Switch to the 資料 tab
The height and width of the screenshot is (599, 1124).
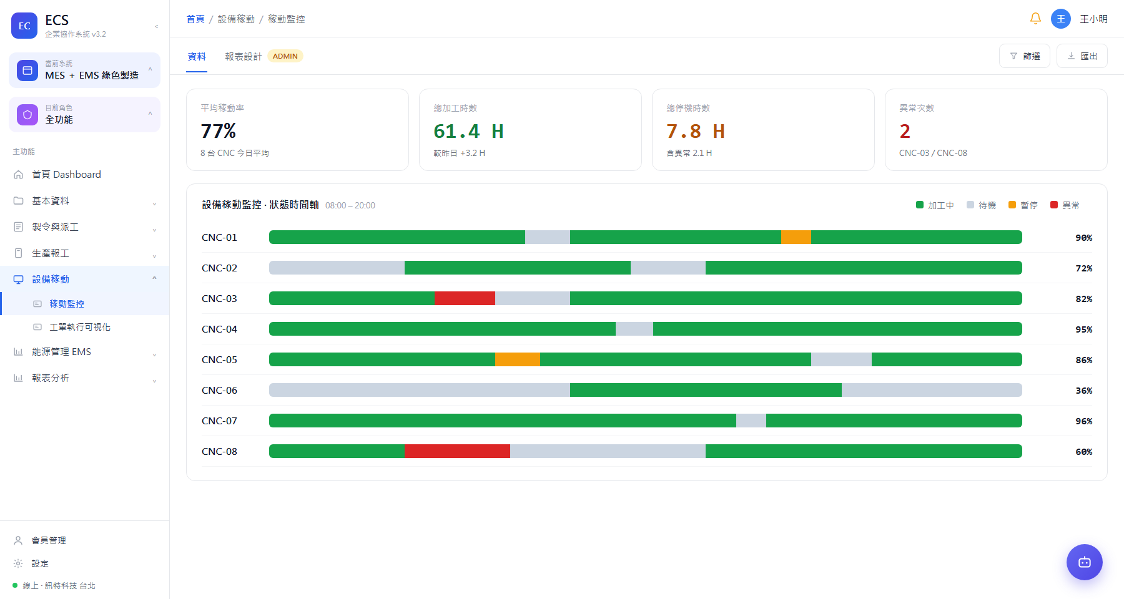point(197,56)
